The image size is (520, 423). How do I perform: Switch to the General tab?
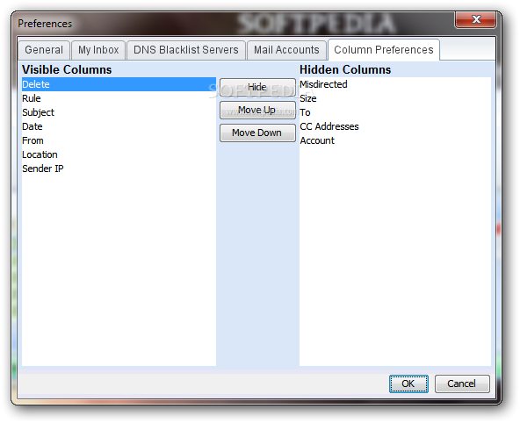point(44,50)
